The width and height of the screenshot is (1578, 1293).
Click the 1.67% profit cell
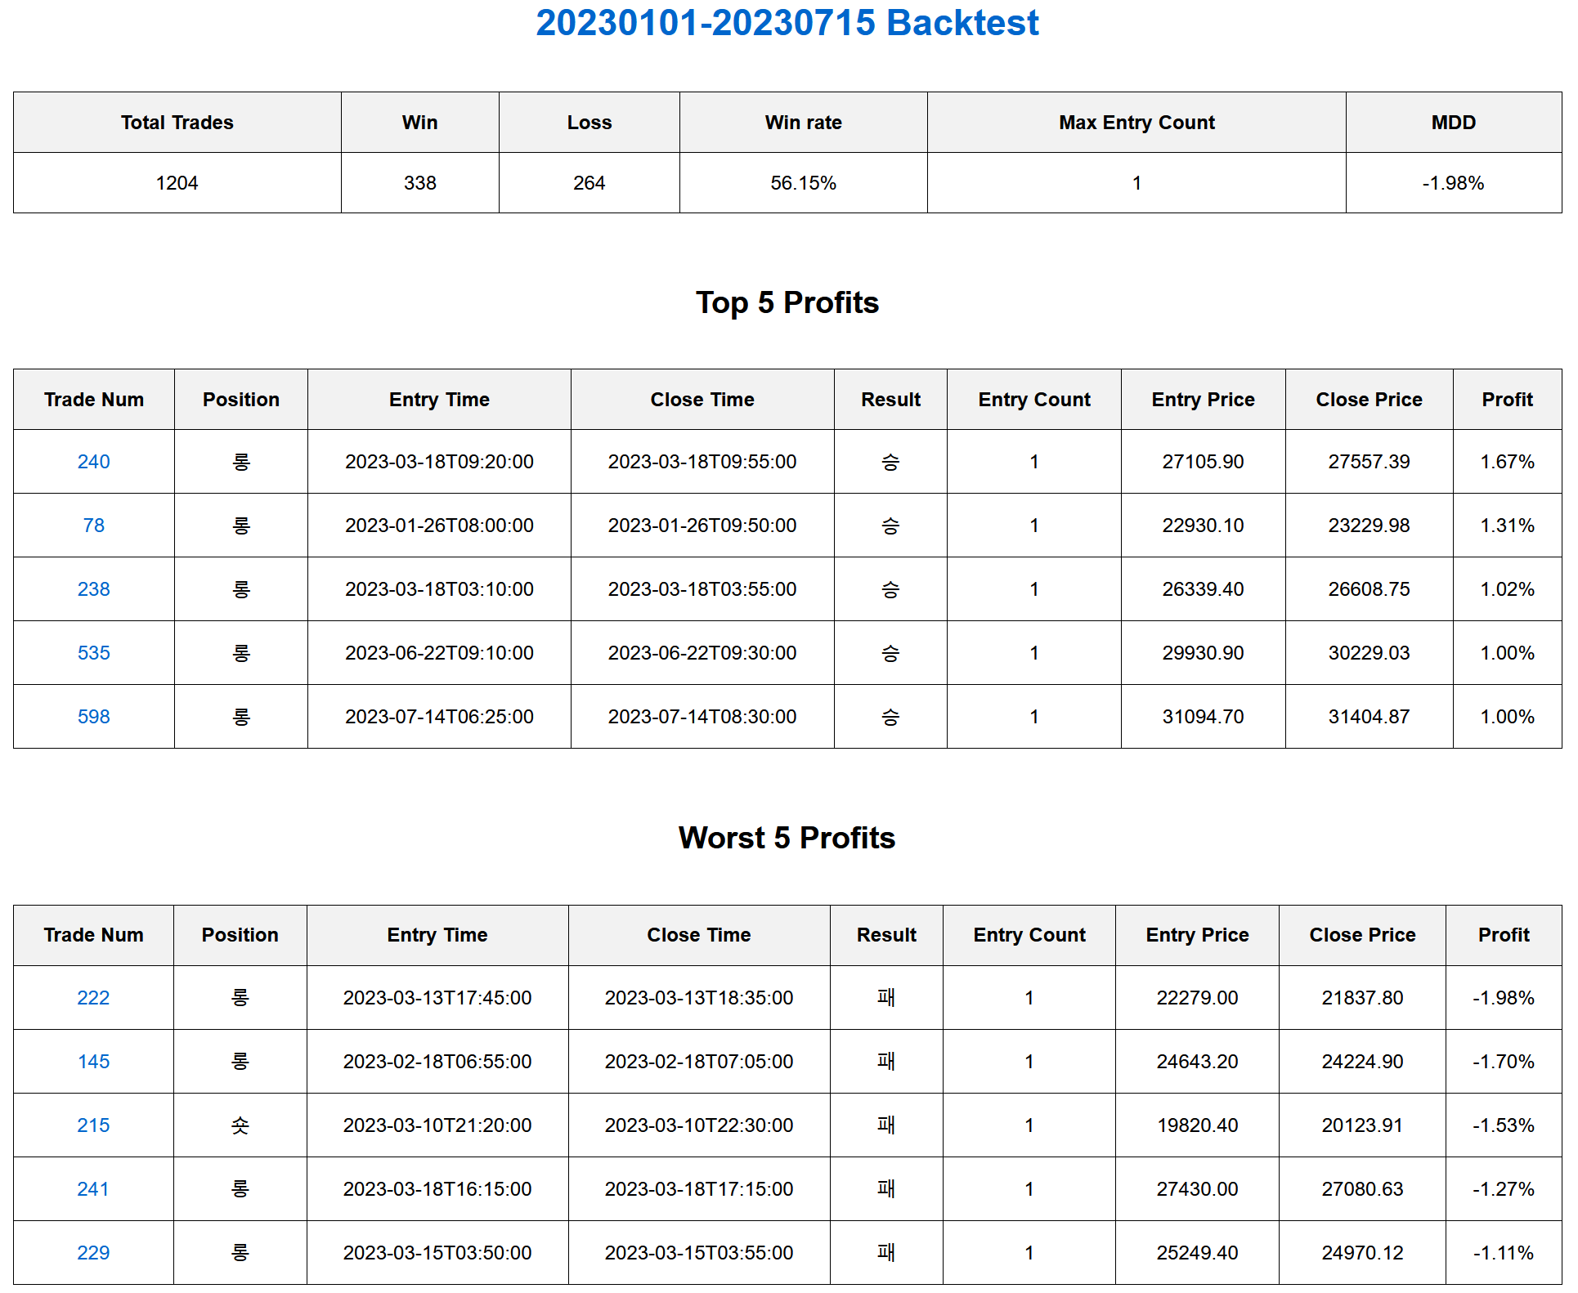(x=1507, y=462)
